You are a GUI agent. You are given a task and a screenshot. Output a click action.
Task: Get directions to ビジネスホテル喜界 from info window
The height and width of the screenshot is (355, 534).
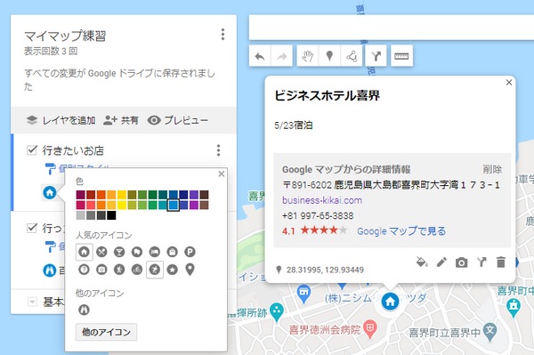tap(481, 262)
